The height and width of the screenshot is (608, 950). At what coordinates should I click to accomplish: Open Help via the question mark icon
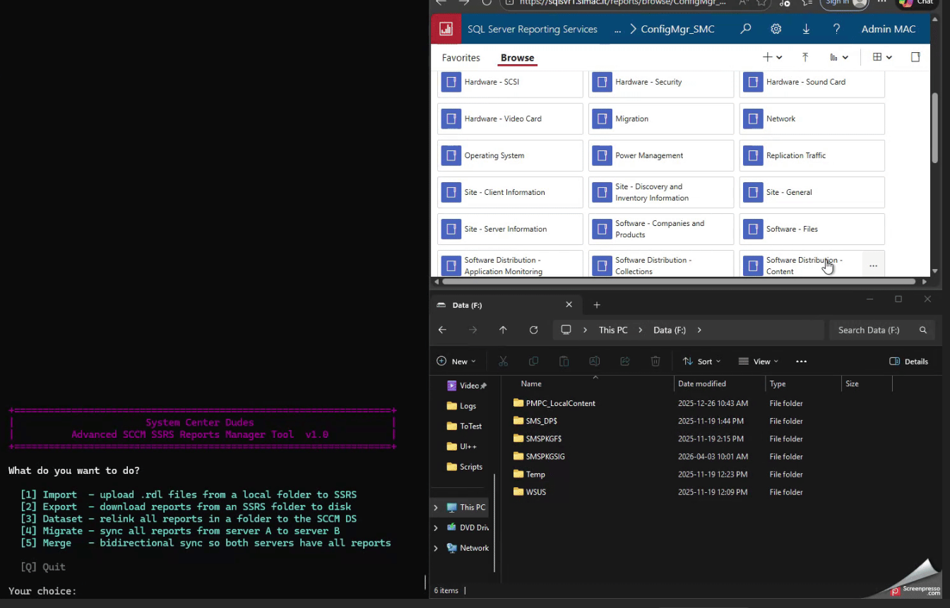click(836, 29)
